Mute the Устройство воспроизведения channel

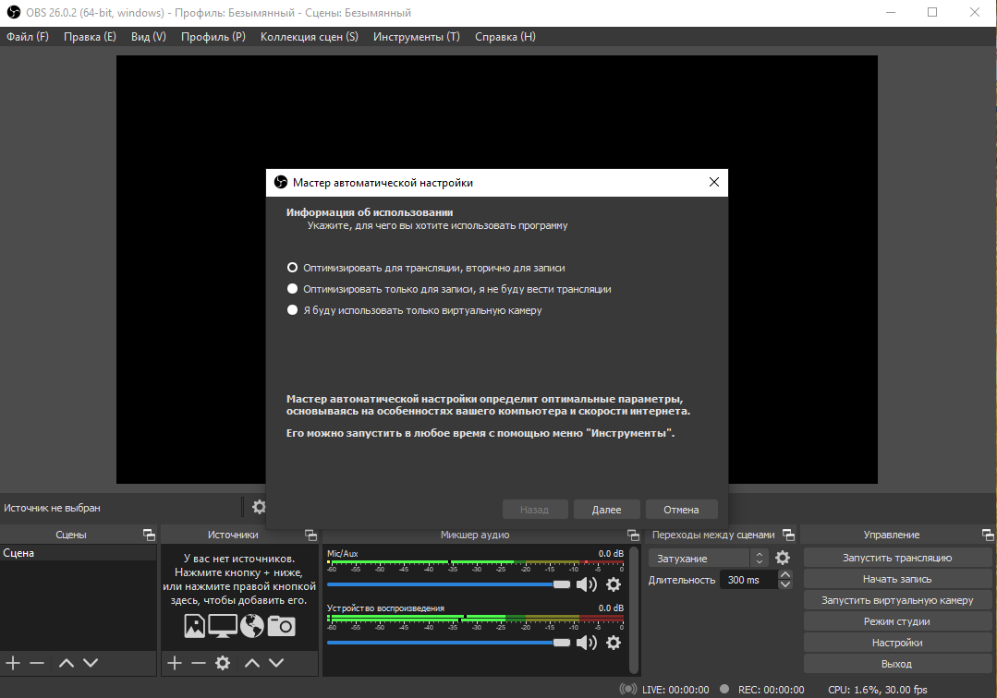pyautogui.click(x=586, y=643)
